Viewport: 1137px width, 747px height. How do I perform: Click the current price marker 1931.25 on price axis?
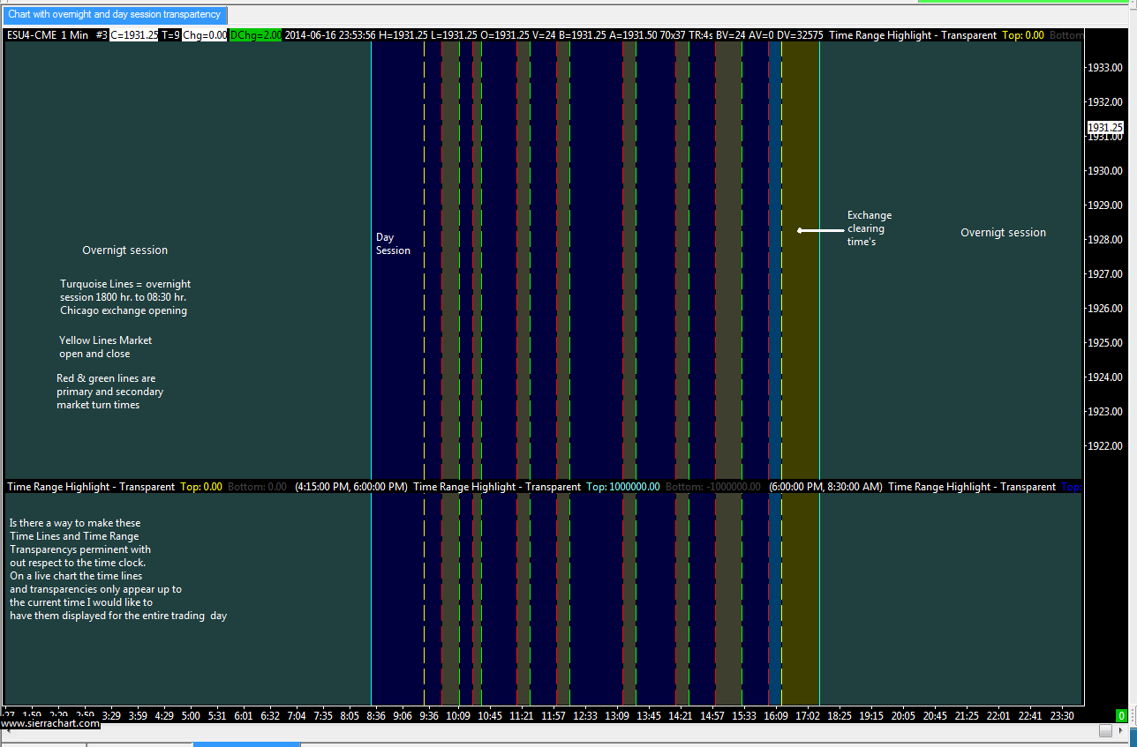pyautogui.click(x=1105, y=128)
